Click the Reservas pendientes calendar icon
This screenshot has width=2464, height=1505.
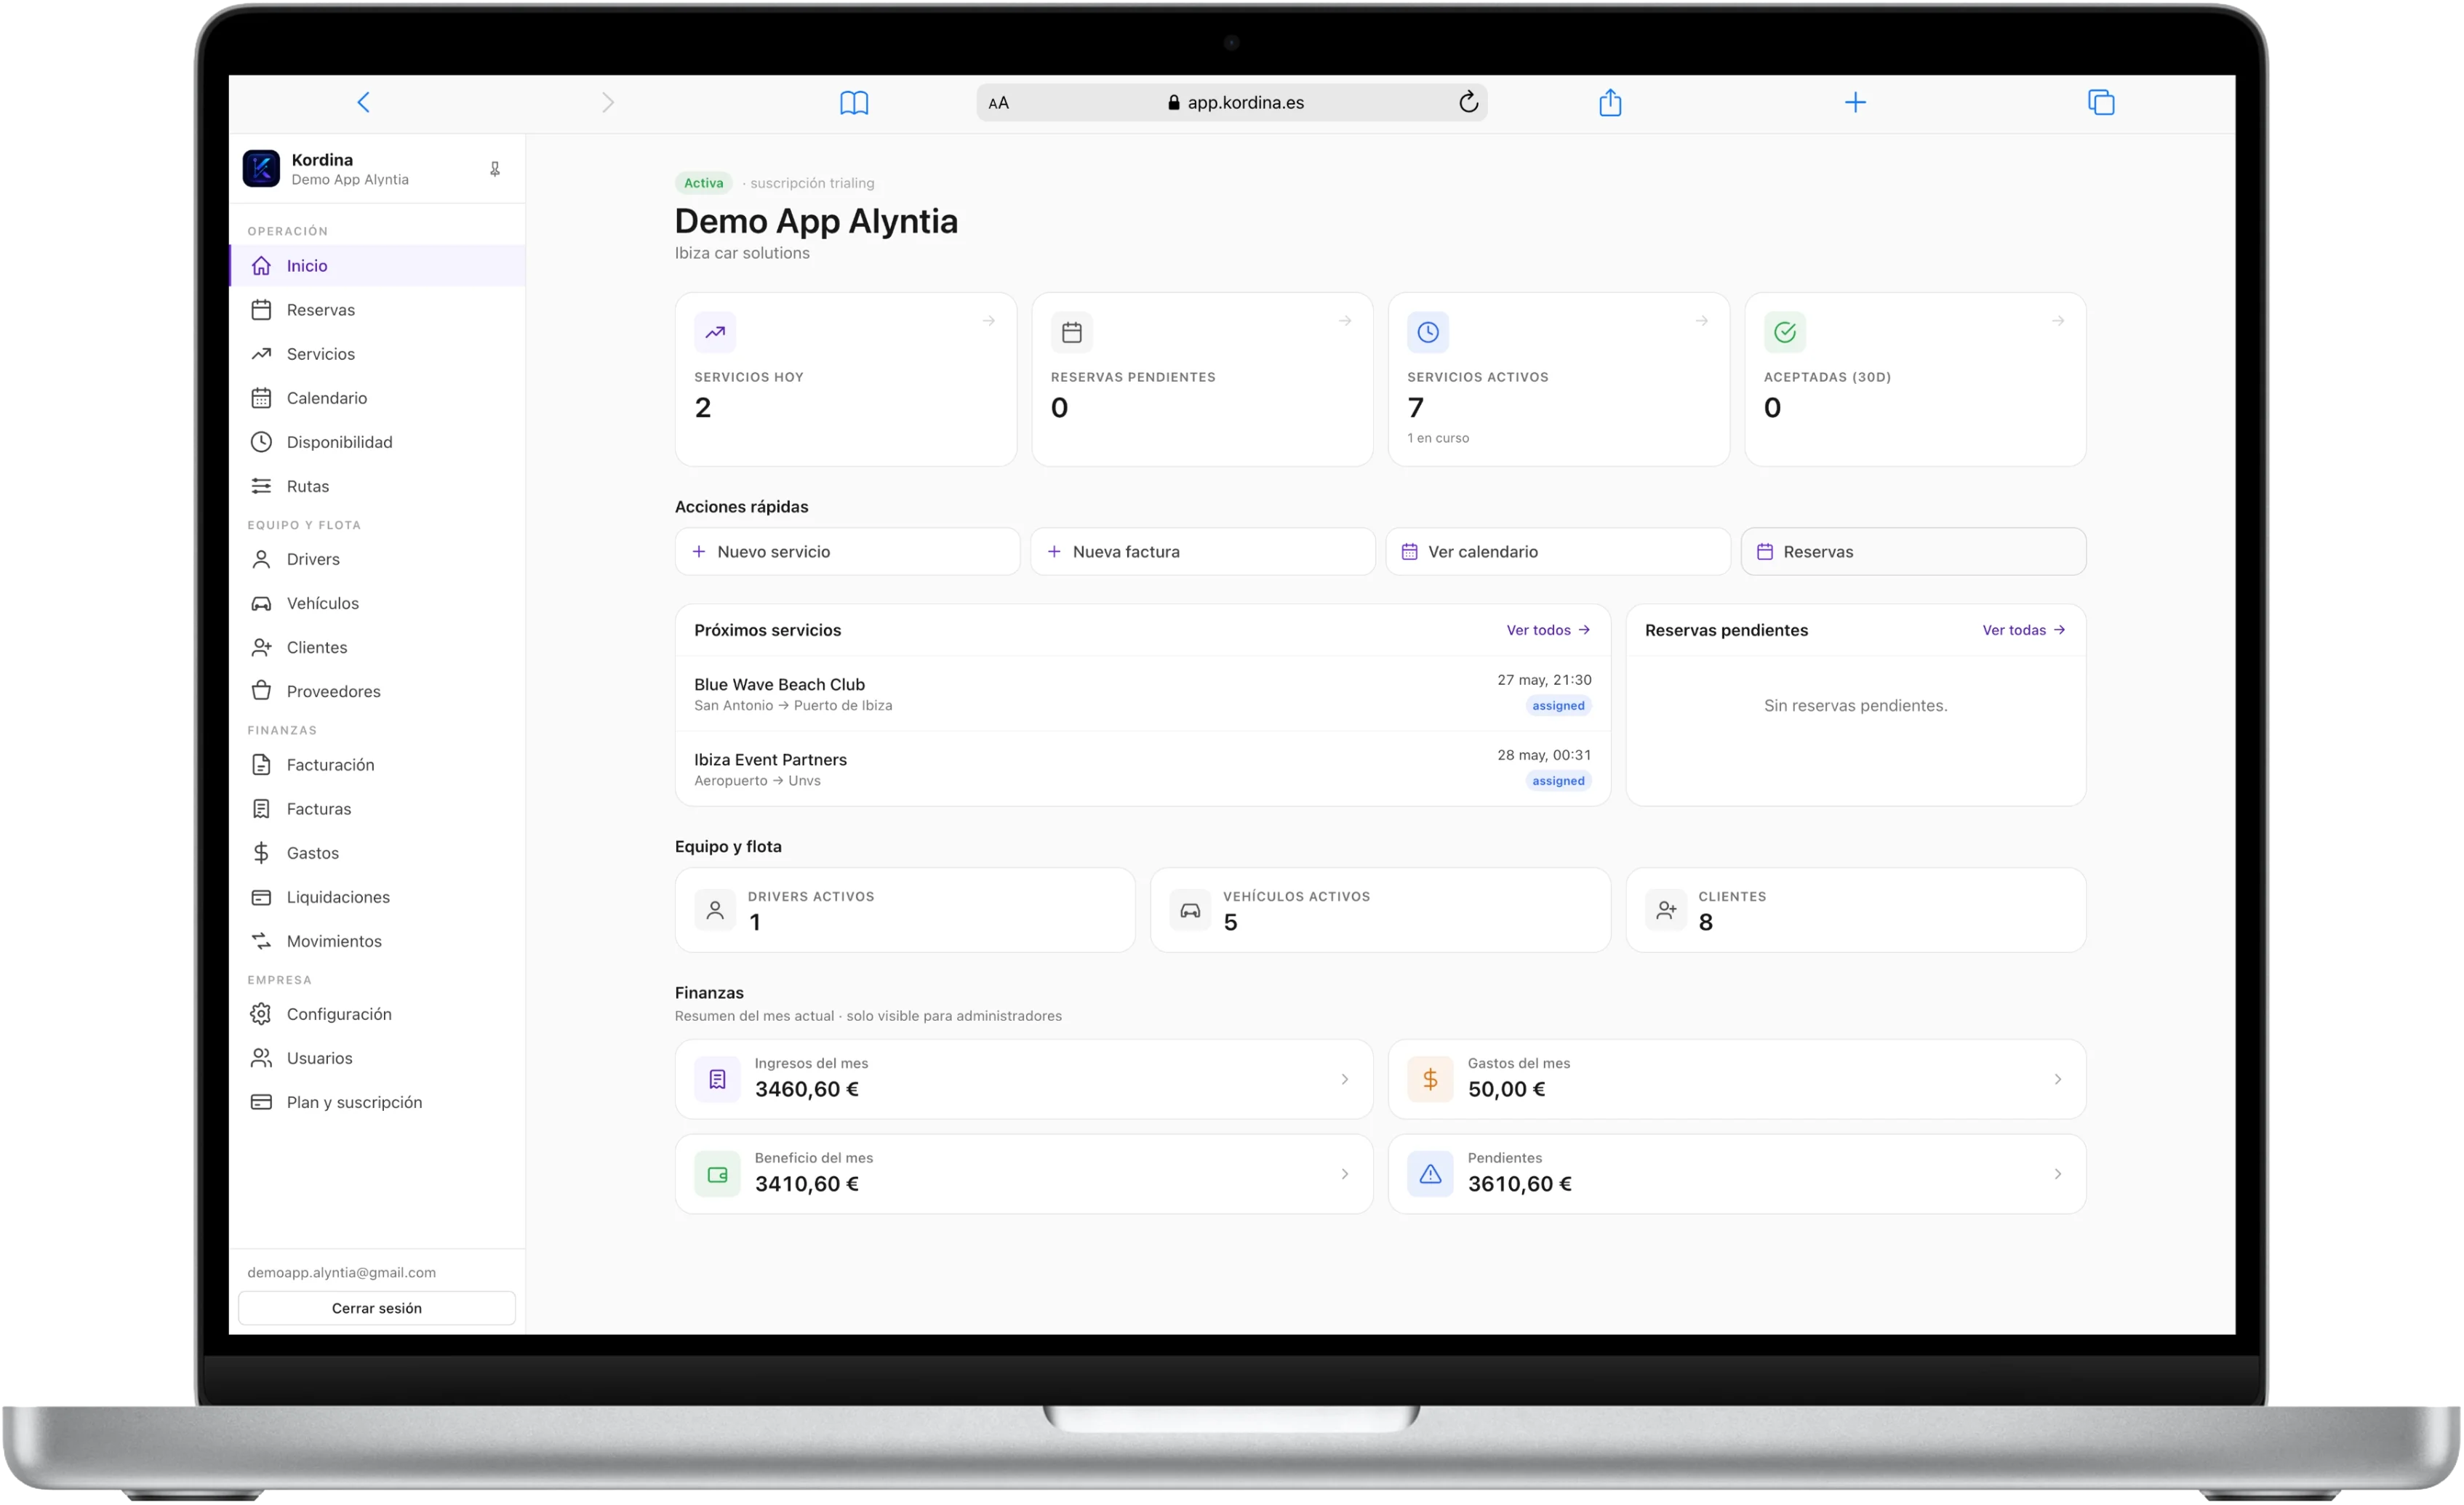pos(1072,332)
